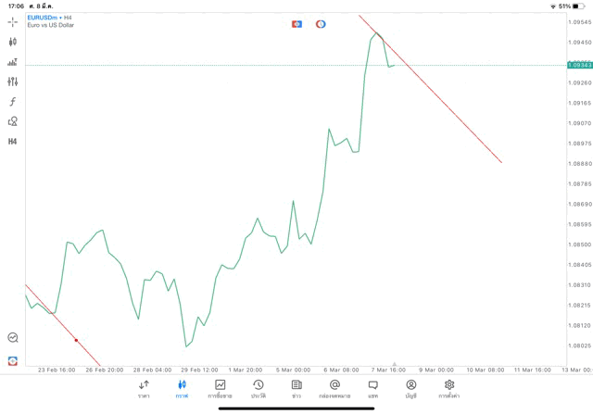Open the EURUSDm symbol selector
The image size is (593, 414).
44,17
